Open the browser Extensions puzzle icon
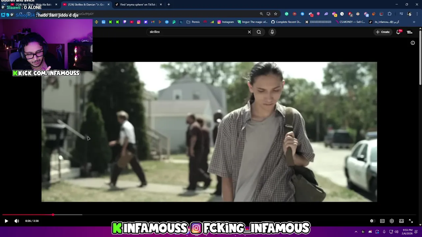Screen dimensions: 422x237 [390, 14]
